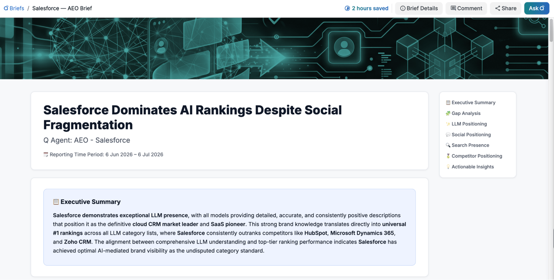Image resolution: width=554 pixels, height=280 pixels.
Task: Click the teal header banner image
Action: click(x=274, y=48)
